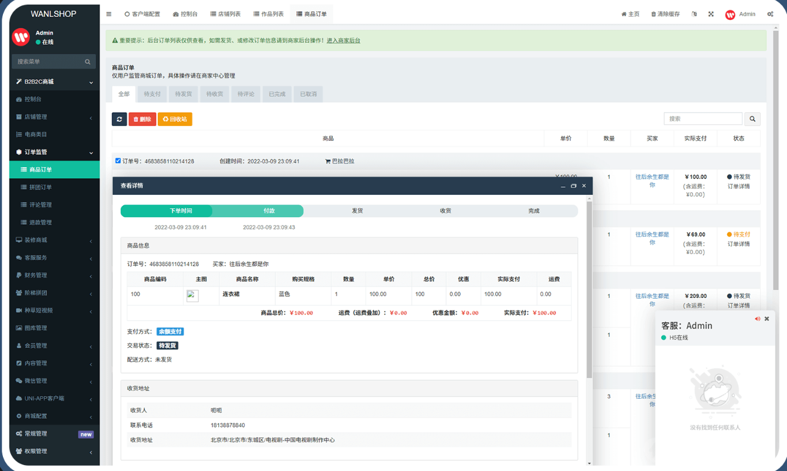The height and width of the screenshot is (471, 787).
Task: Click the search magnifier button beside order search
Action: 752,119
